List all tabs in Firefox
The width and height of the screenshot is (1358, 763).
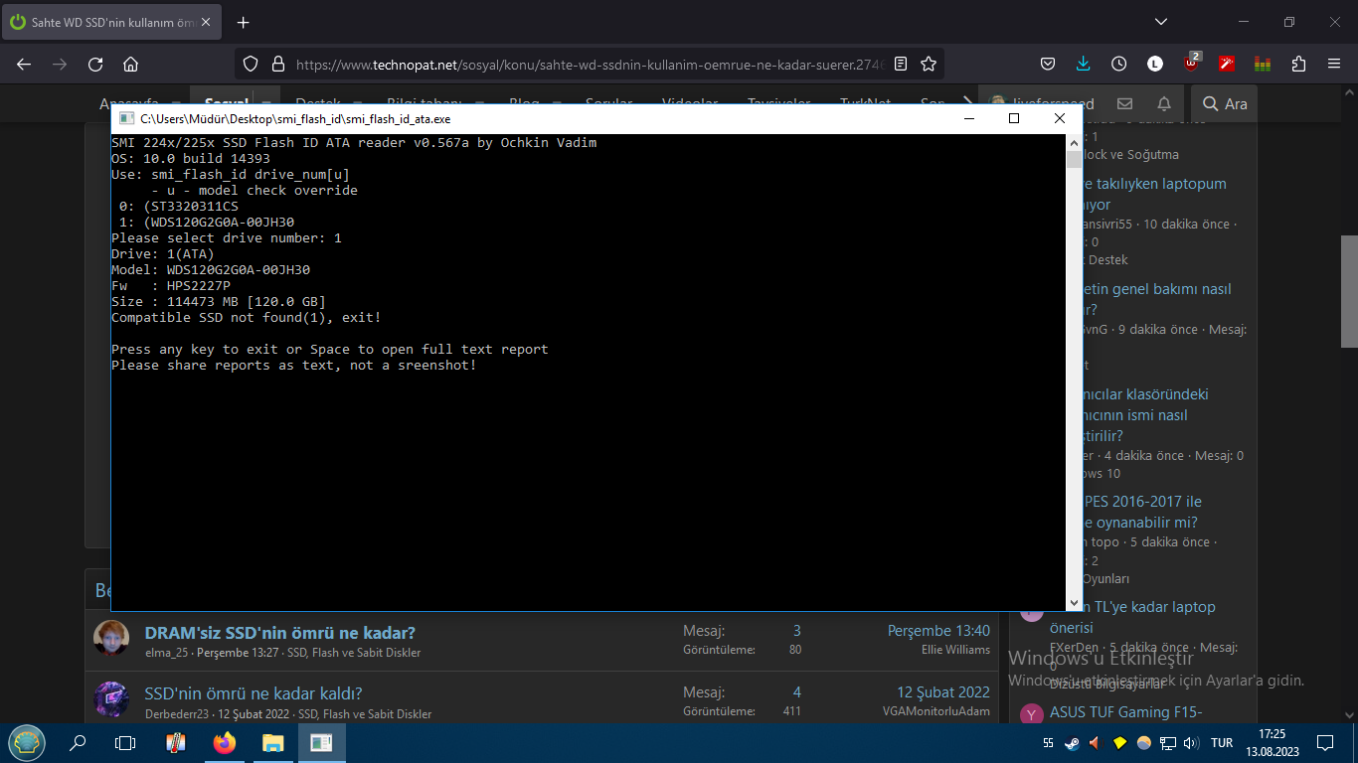(x=1161, y=22)
